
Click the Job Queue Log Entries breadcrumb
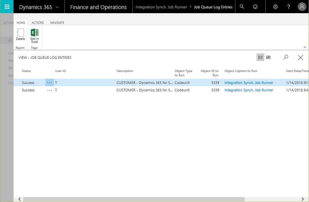pos(213,7)
